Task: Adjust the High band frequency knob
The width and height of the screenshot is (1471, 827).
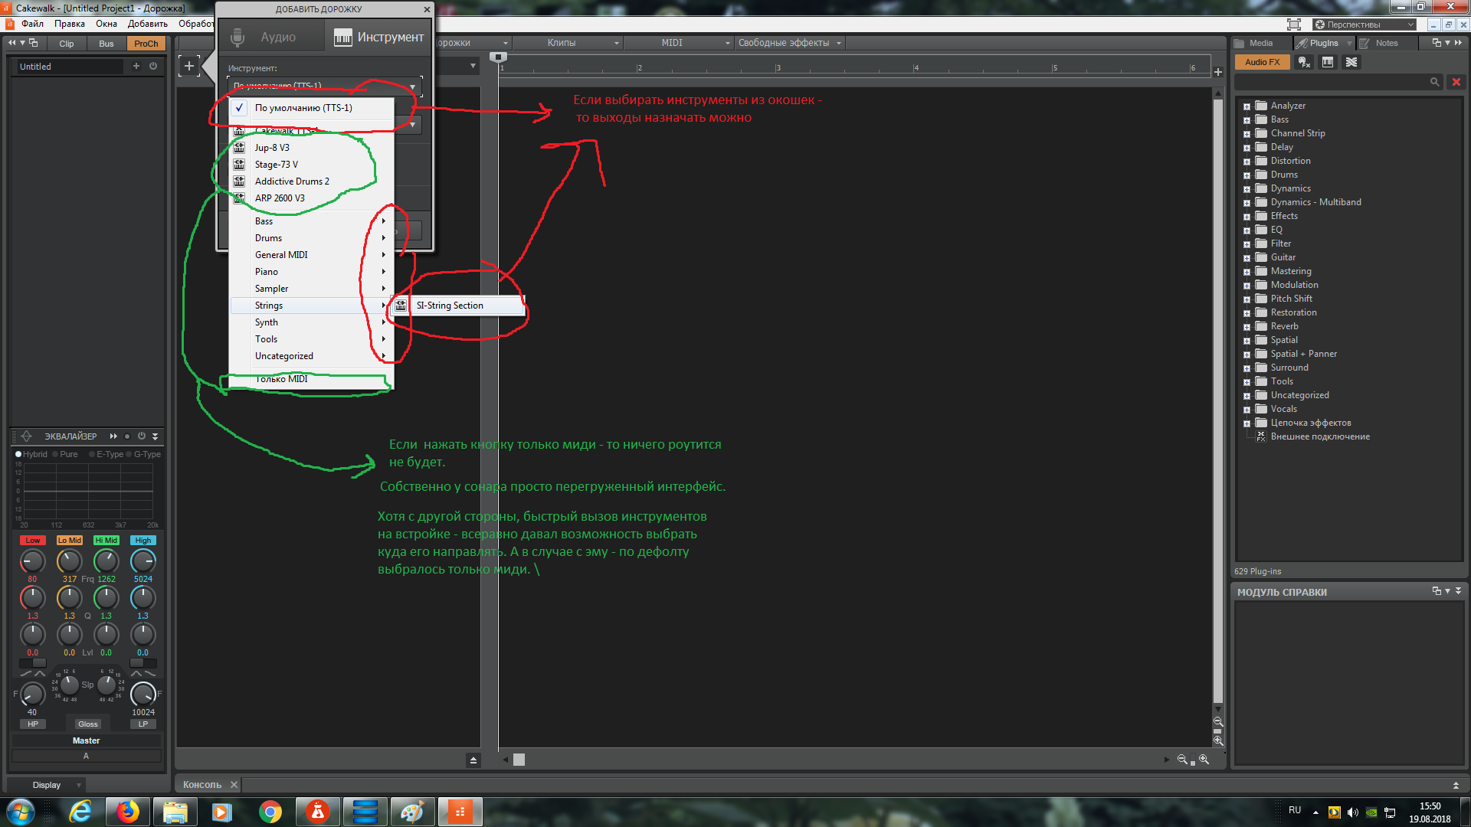Action: 143,561
